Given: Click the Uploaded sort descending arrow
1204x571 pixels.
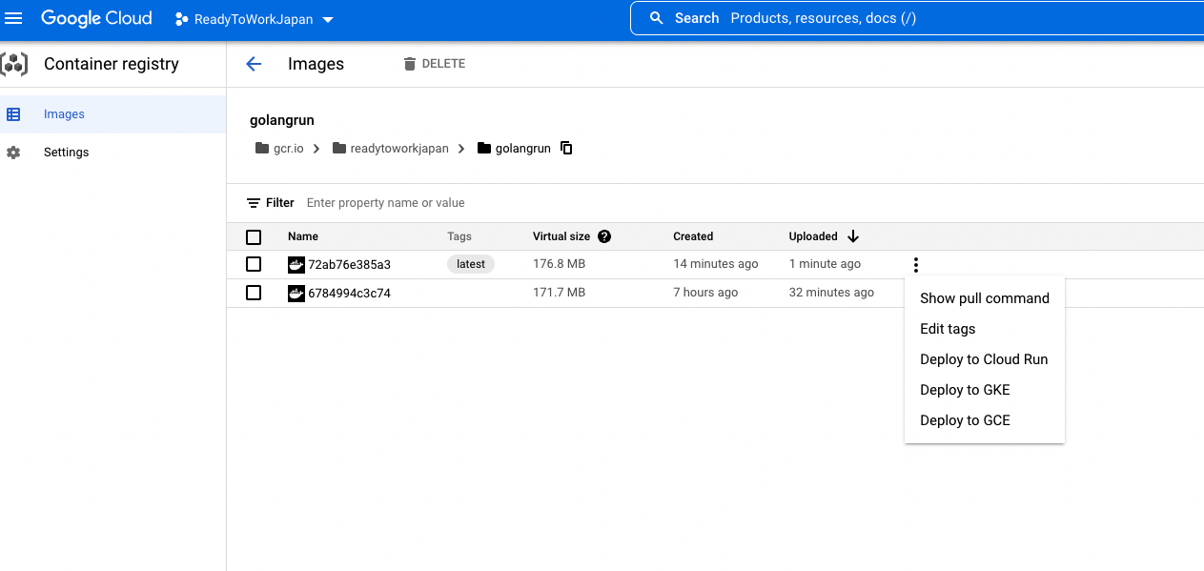Looking at the screenshot, I should click(x=853, y=236).
